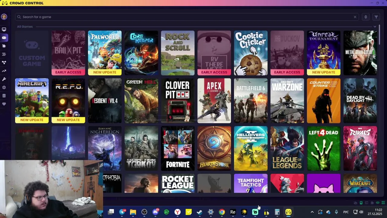
Task: Open the Minecraft game tile
Action: [32, 101]
